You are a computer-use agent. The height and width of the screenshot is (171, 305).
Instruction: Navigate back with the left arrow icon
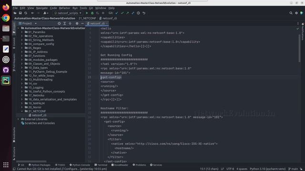[x=32, y=13]
